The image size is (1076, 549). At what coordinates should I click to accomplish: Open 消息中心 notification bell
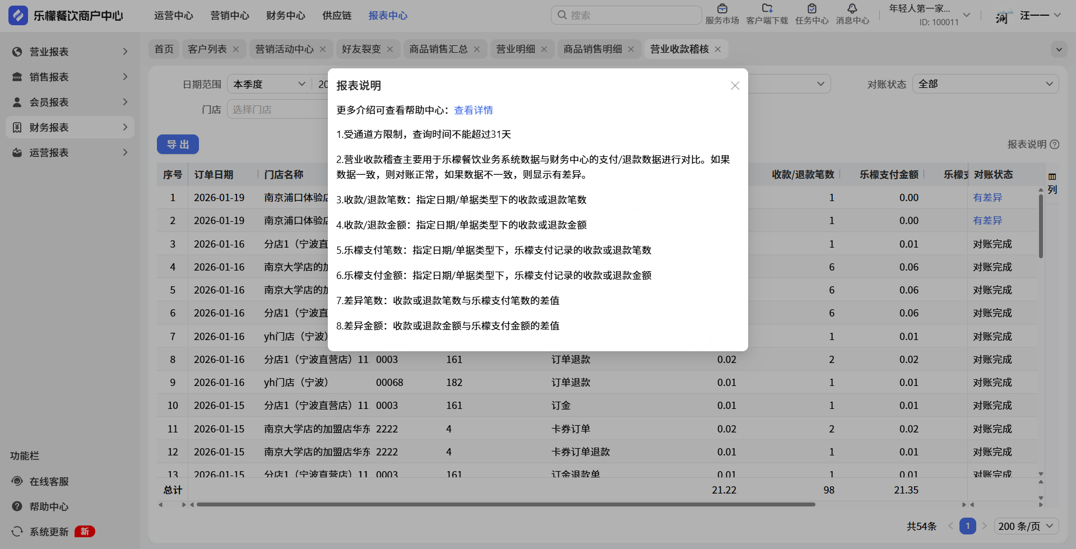[x=852, y=9]
